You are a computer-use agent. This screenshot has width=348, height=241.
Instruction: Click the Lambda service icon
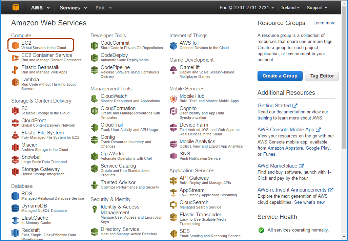[x=15, y=82]
